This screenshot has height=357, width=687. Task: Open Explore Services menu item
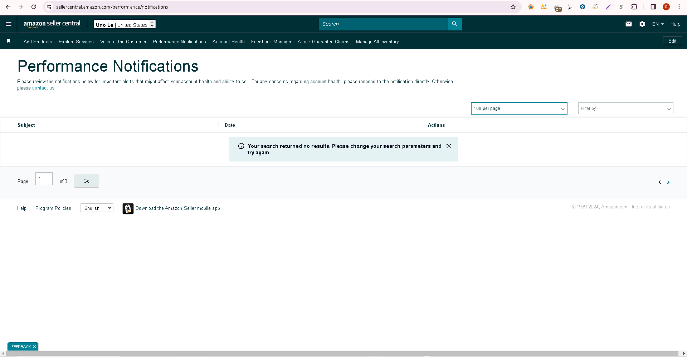(76, 42)
